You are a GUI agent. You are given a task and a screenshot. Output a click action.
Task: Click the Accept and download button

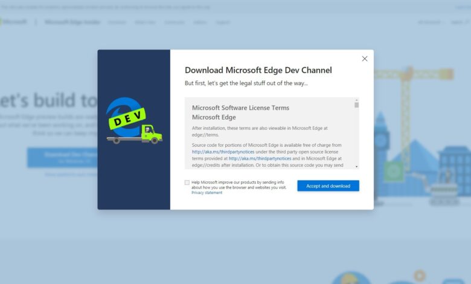tap(328, 186)
